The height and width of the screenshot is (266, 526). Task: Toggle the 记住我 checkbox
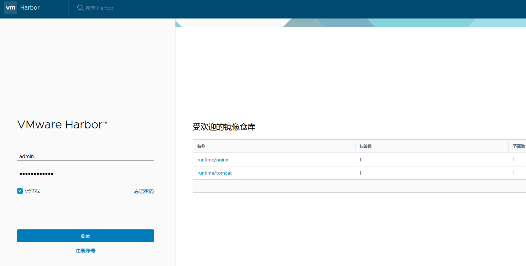(x=20, y=191)
